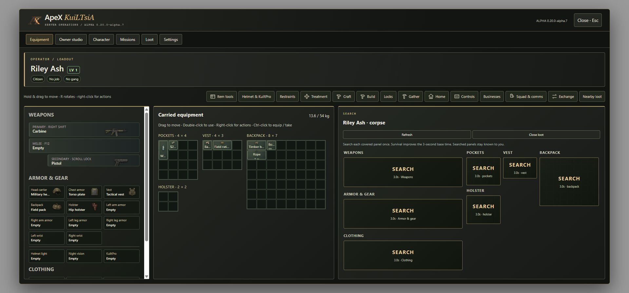Select the Carbine primary weapon slot
The height and width of the screenshot is (293, 629).
[84, 130]
